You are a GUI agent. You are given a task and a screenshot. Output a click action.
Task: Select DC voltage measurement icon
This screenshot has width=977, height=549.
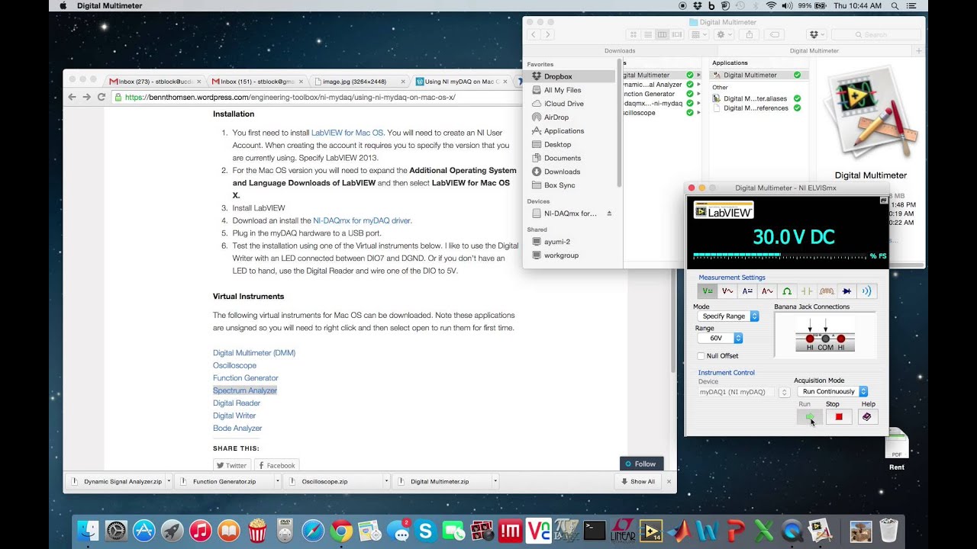707,291
